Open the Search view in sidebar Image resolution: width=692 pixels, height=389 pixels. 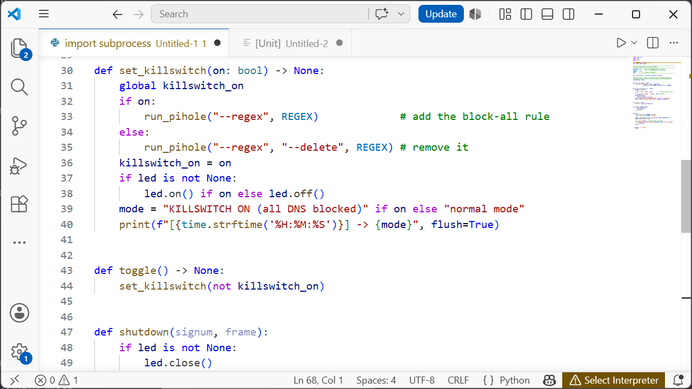click(x=19, y=87)
